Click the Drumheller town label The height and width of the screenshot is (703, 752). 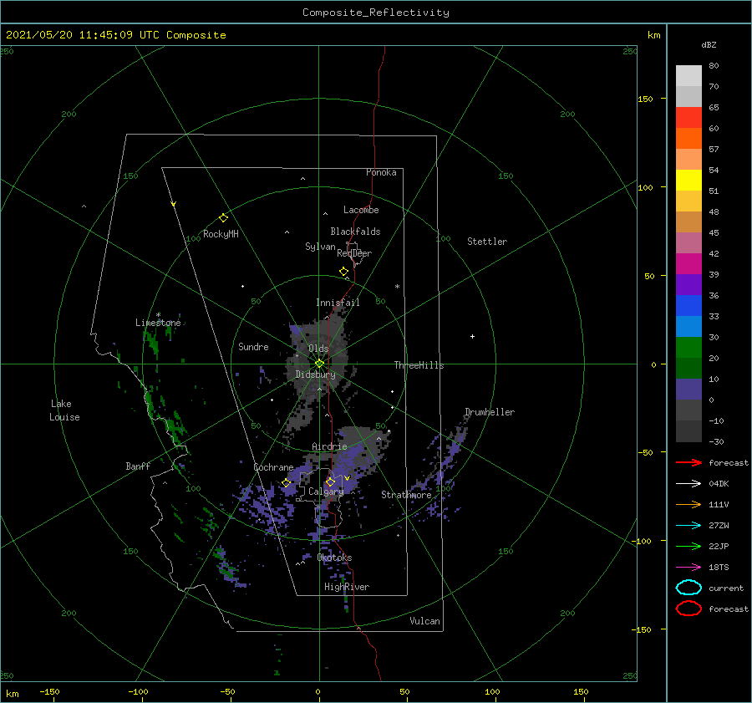pyautogui.click(x=490, y=412)
